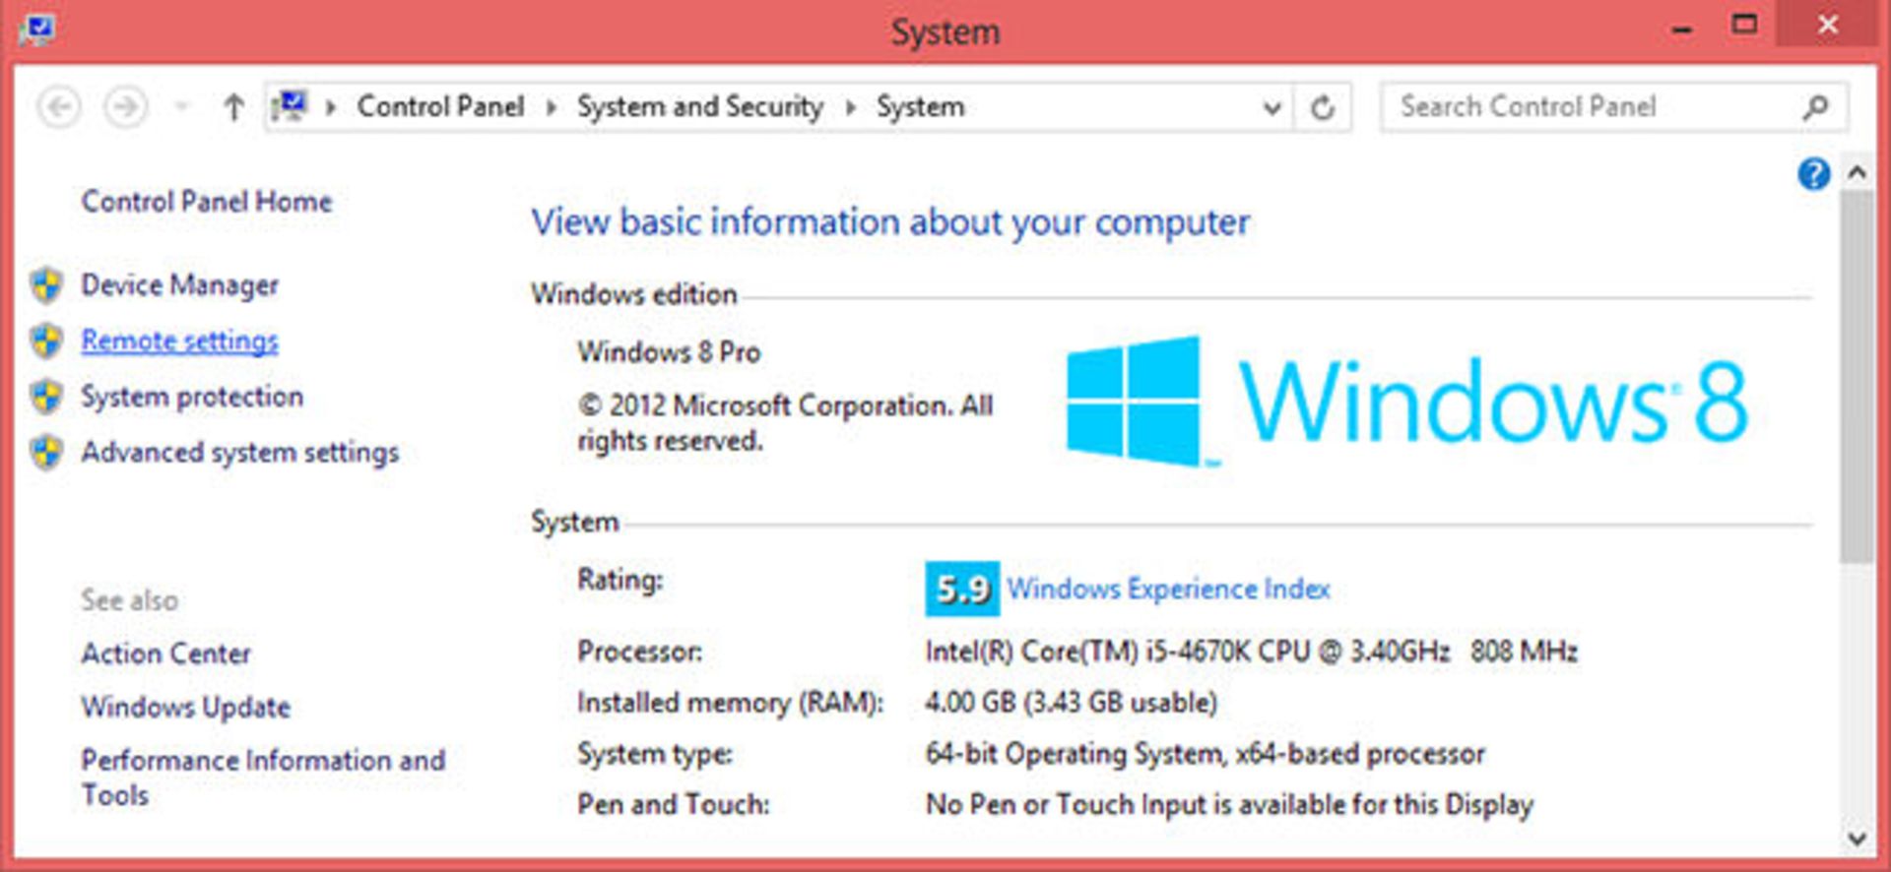Screen dimensions: 1891x872
Task: Open the recent locations dropdown arrow
Action: (181, 106)
